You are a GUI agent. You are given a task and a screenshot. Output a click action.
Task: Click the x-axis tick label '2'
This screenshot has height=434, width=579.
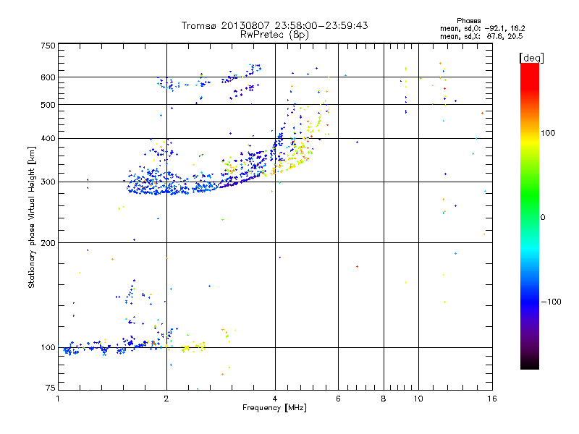coord(166,399)
